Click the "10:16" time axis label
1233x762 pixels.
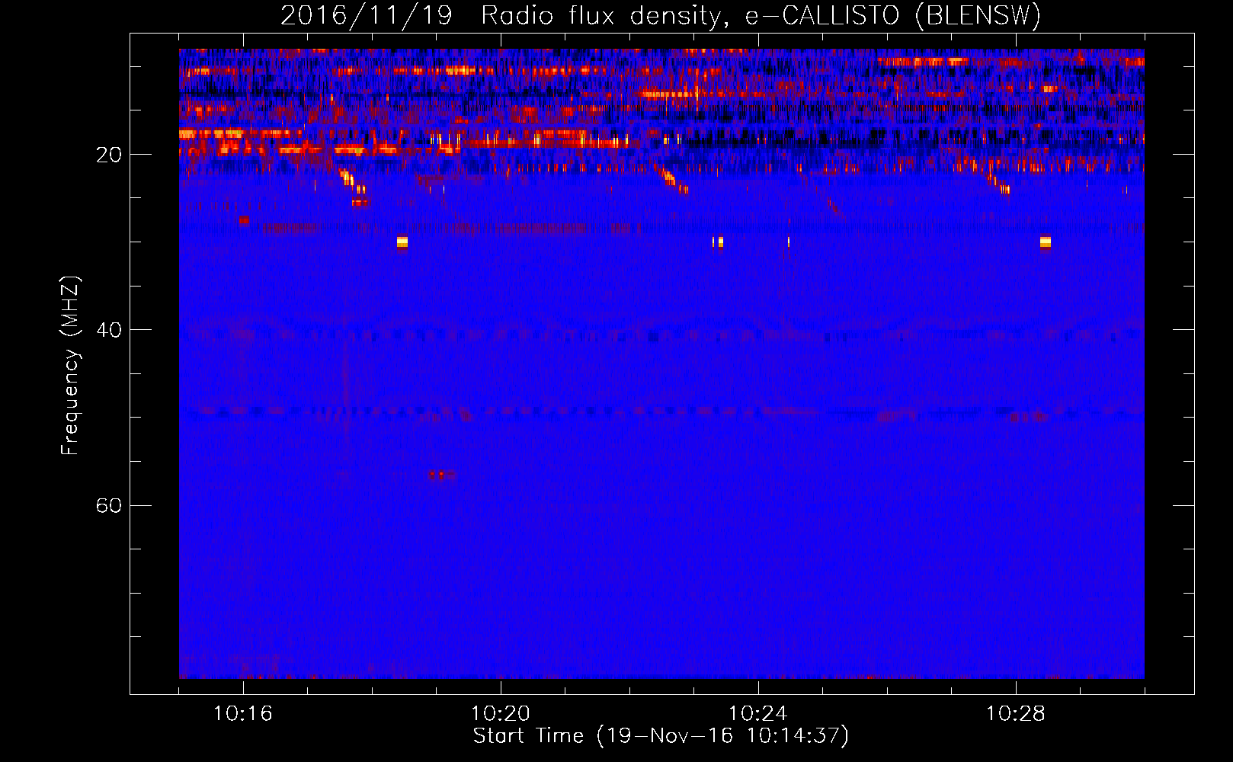click(243, 714)
